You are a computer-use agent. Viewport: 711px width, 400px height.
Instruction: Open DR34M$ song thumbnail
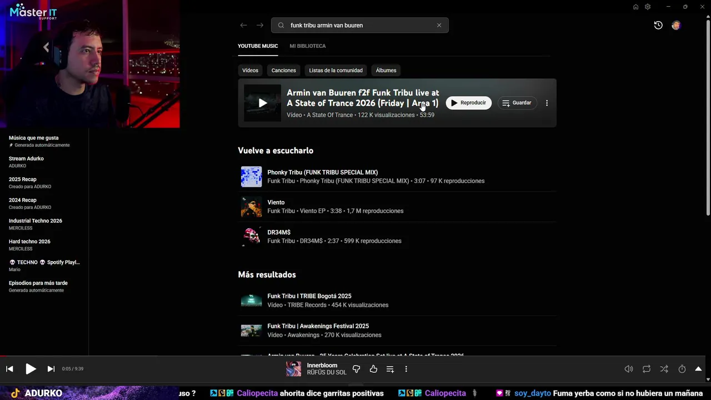click(251, 237)
